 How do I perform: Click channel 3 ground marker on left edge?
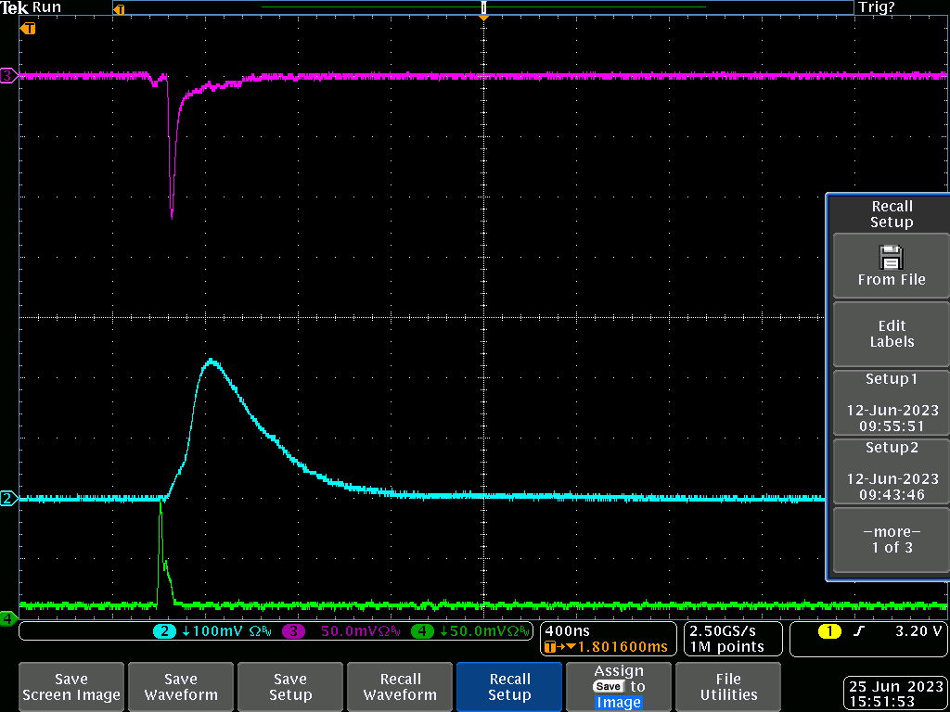tap(8, 76)
